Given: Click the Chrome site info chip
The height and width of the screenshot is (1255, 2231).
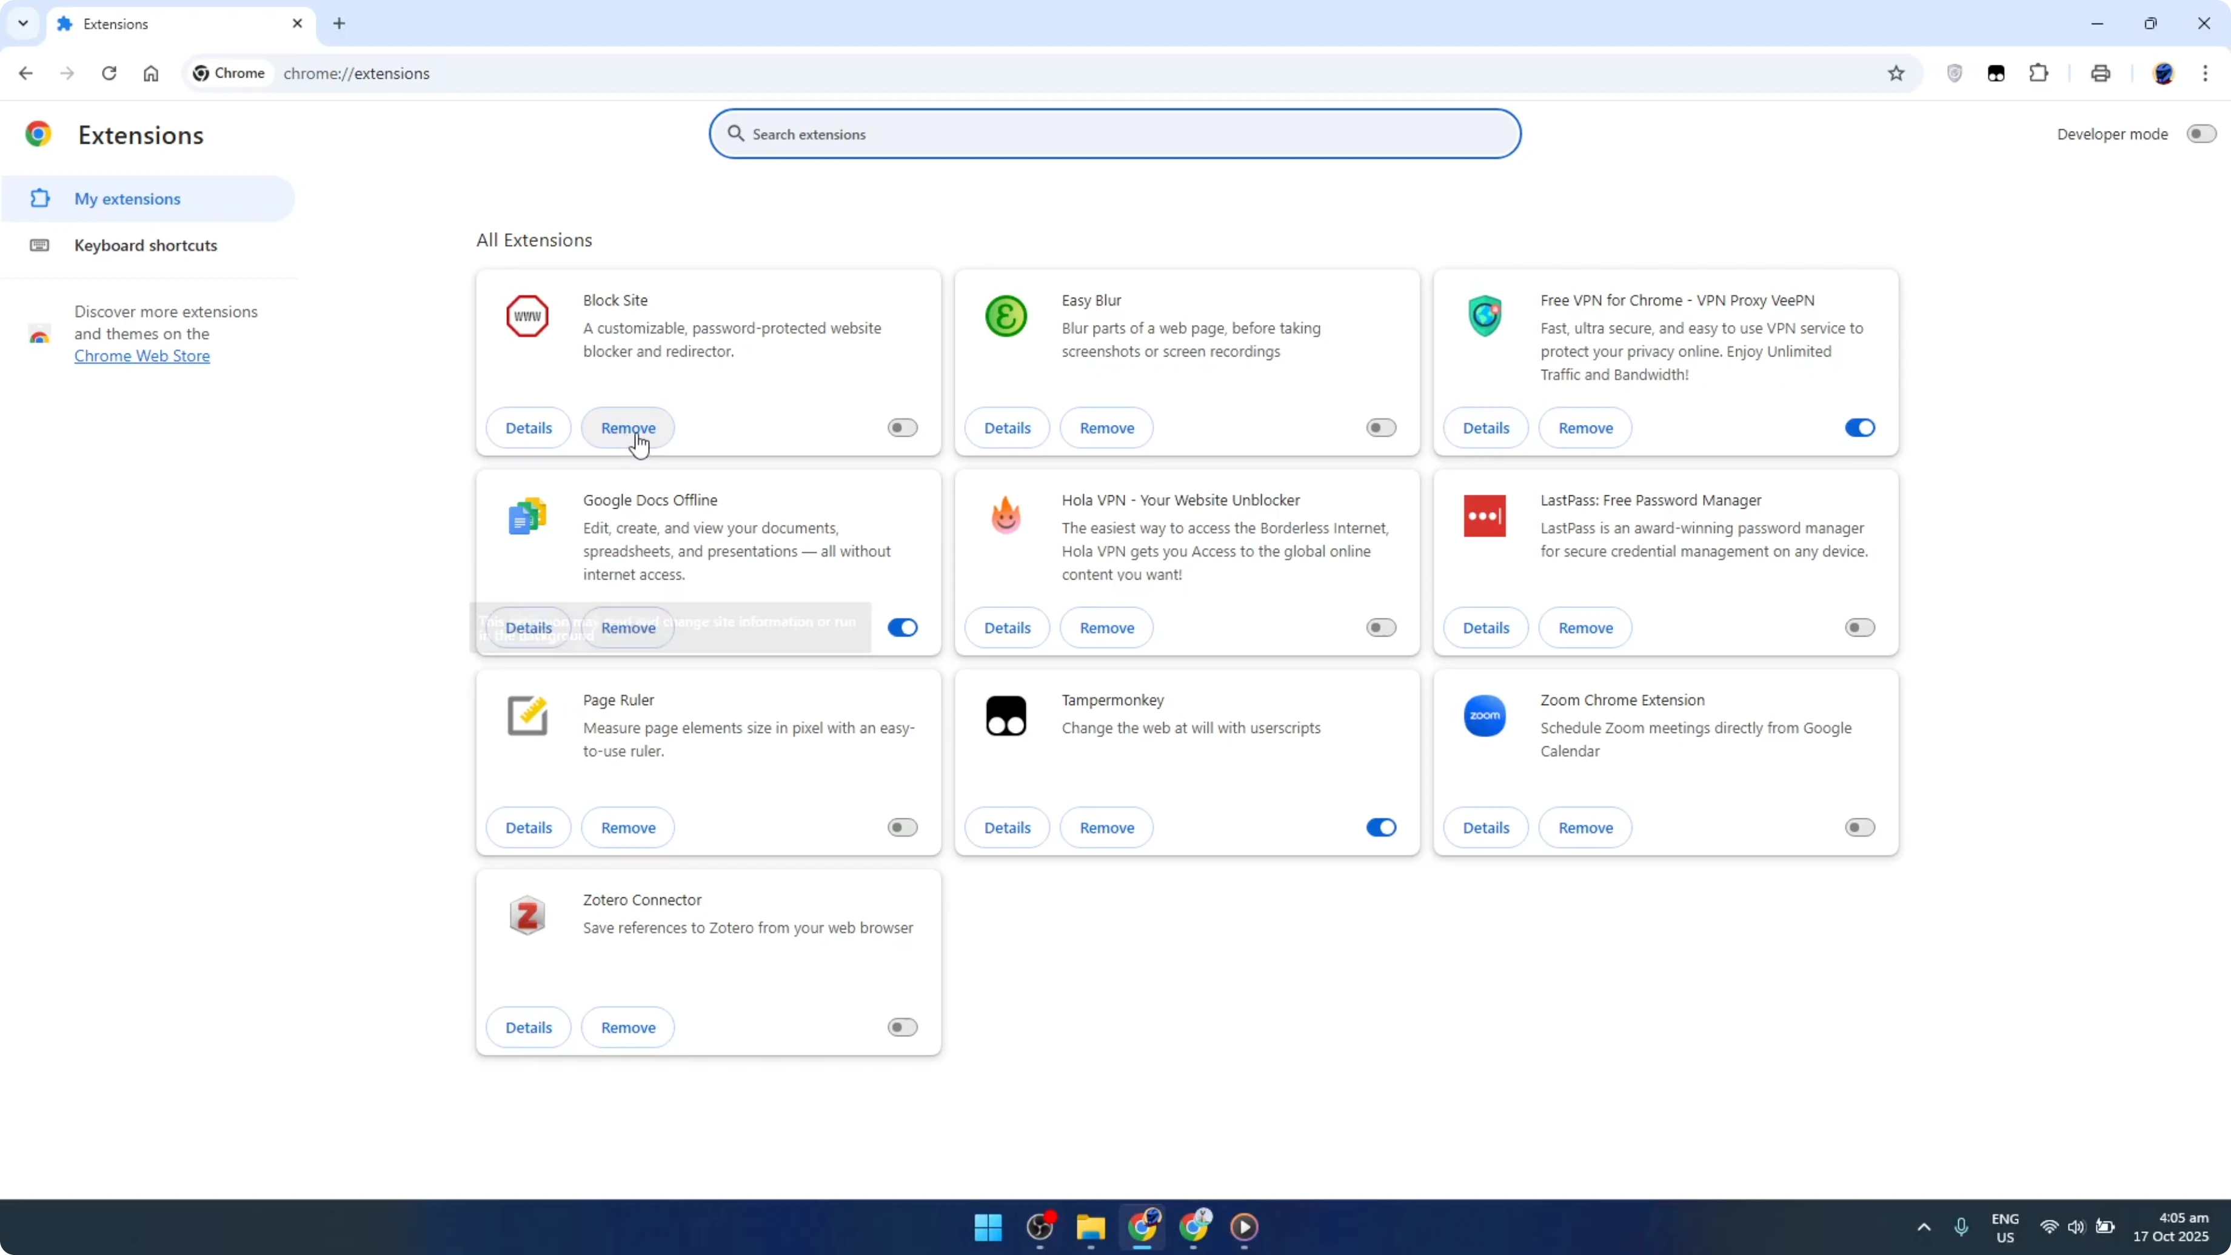Looking at the screenshot, I should [229, 73].
